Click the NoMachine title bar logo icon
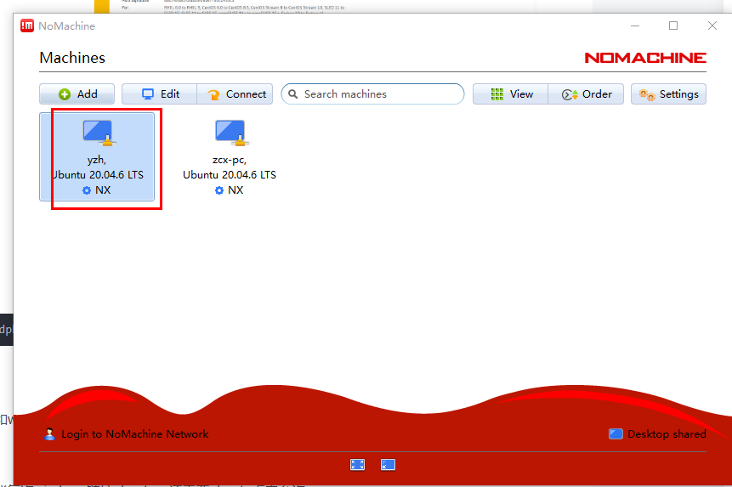This screenshot has width=732, height=487. point(27,26)
